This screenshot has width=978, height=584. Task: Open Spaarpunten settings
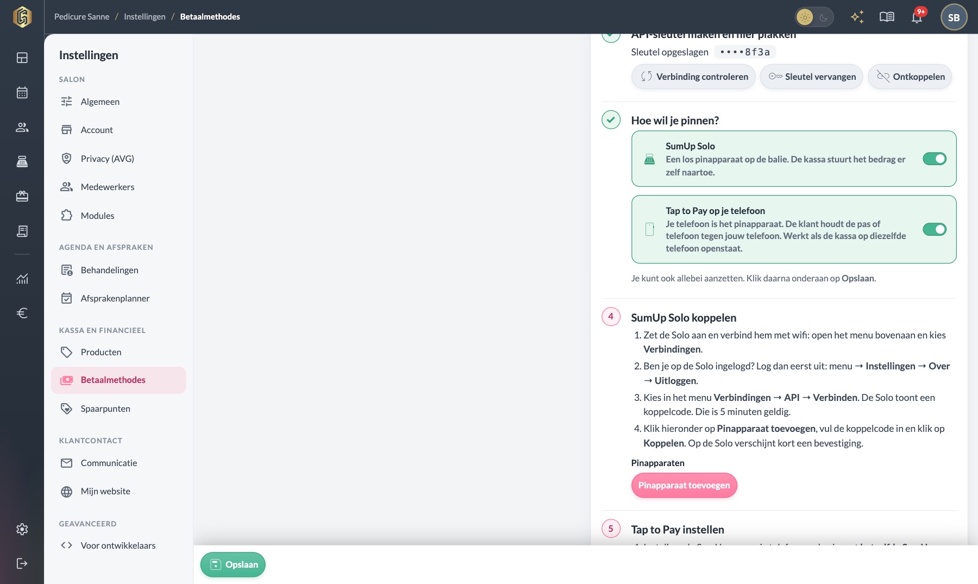[x=118, y=409]
